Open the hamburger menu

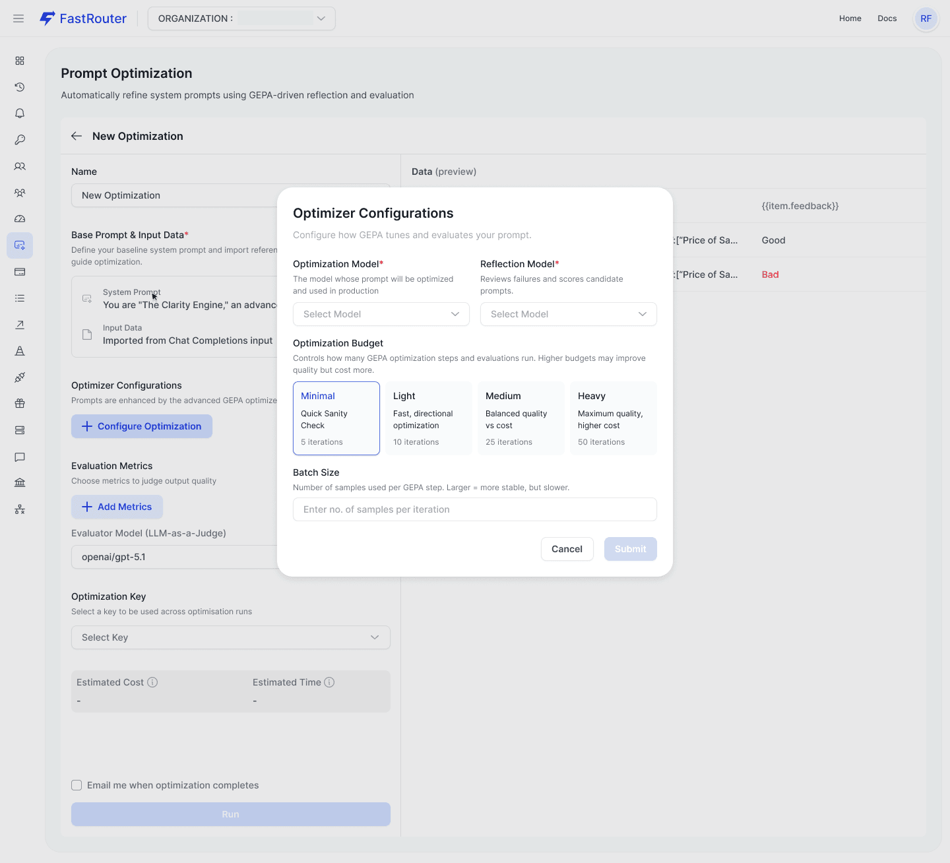18,18
